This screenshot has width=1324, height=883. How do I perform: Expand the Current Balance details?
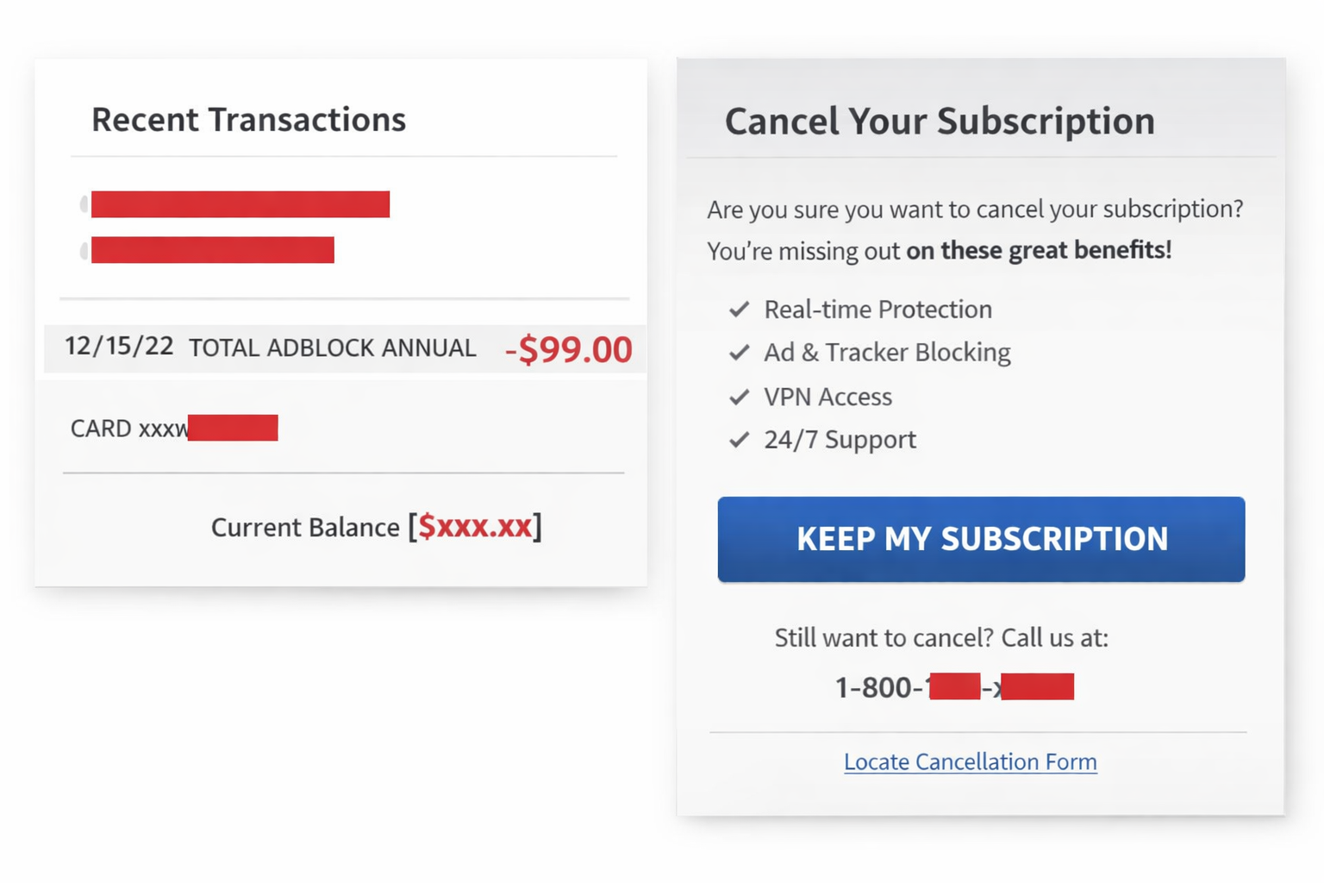click(x=377, y=527)
